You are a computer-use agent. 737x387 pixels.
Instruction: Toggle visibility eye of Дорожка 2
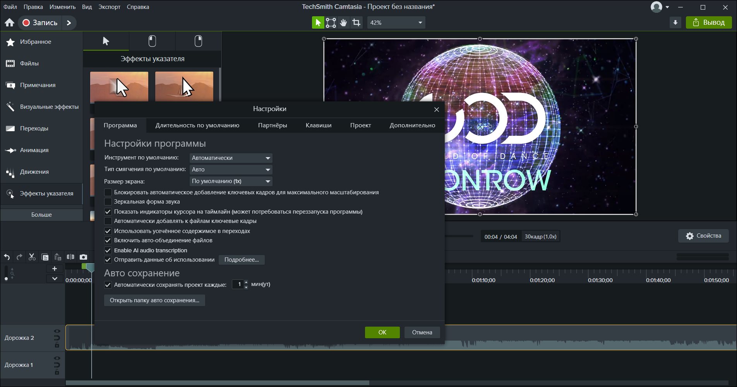pyautogui.click(x=57, y=331)
